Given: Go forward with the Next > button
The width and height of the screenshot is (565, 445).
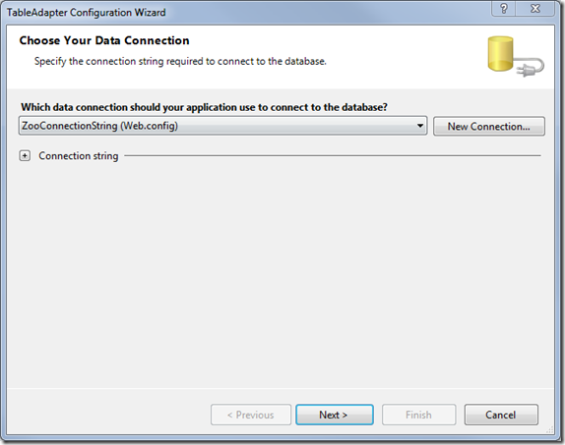Looking at the screenshot, I should pos(335,415).
